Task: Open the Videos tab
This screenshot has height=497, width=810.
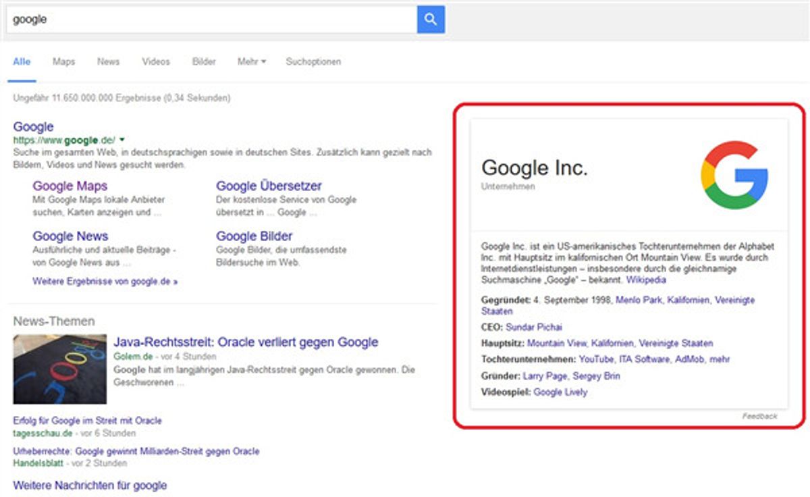Action: [x=156, y=61]
